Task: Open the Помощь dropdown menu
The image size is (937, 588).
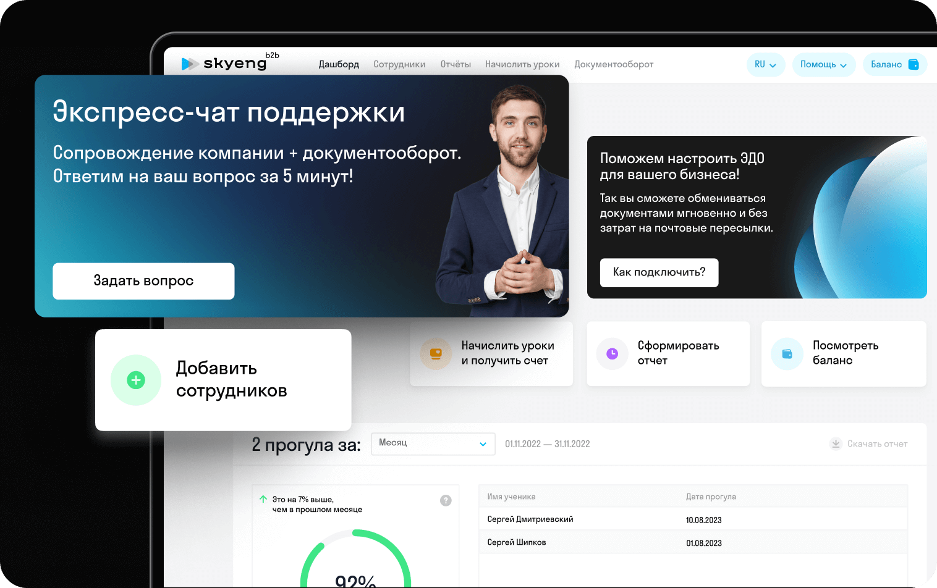Action: 824,65
